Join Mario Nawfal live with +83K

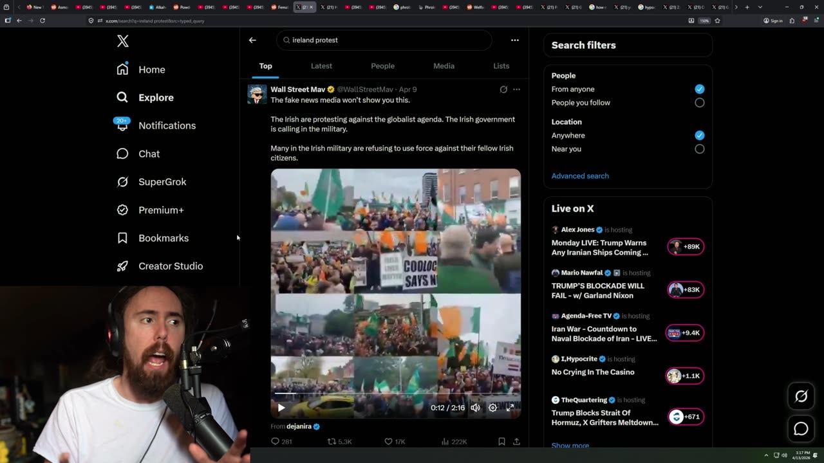686,289
